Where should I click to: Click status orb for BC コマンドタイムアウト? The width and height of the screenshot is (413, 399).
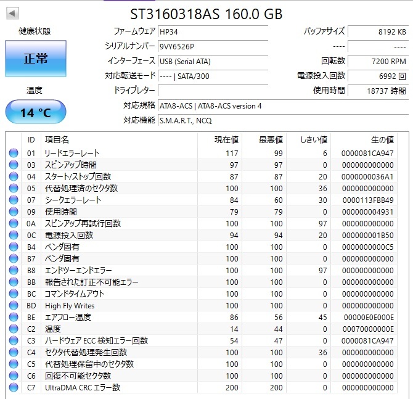point(14,294)
